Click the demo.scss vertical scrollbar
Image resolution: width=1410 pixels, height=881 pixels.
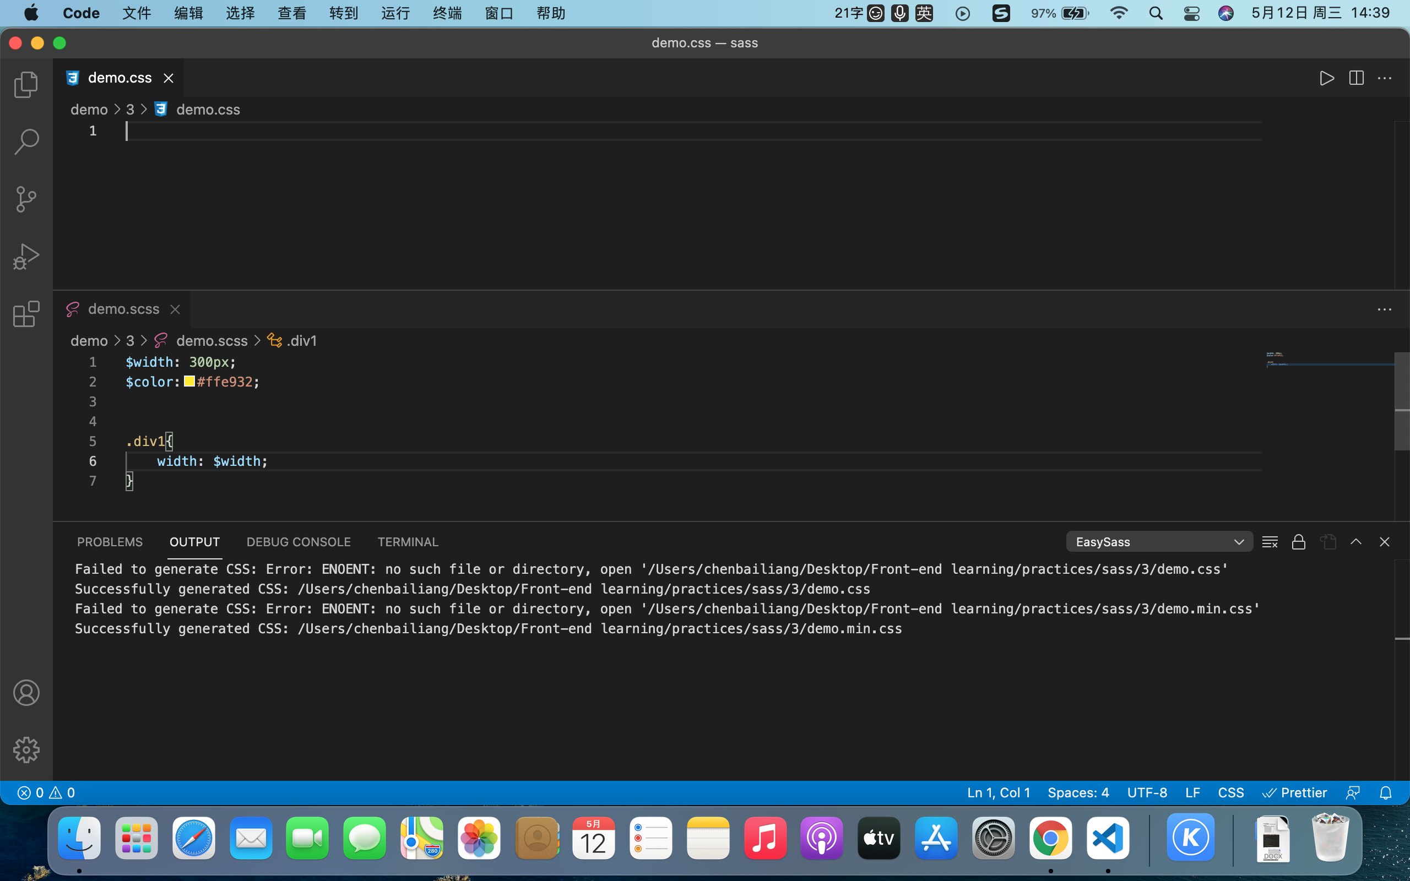[x=1402, y=401]
